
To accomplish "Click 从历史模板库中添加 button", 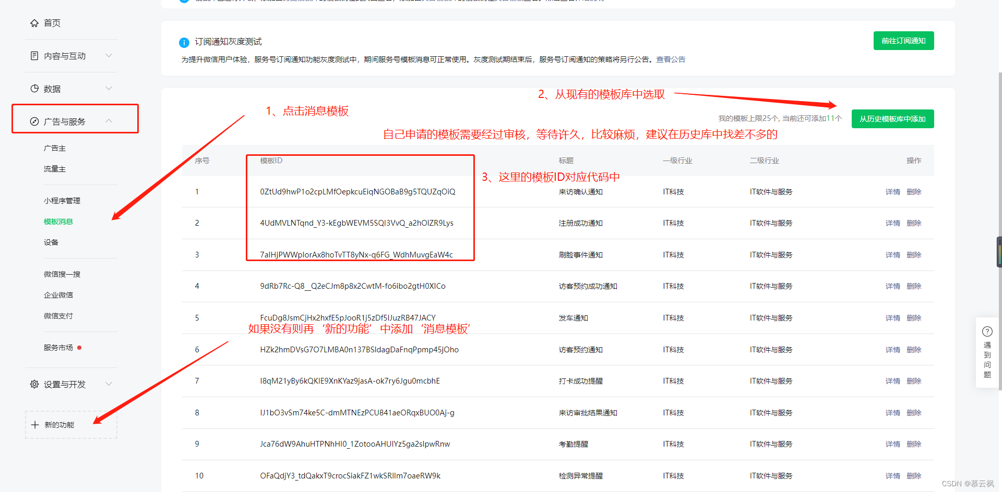I will click(892, 119).
